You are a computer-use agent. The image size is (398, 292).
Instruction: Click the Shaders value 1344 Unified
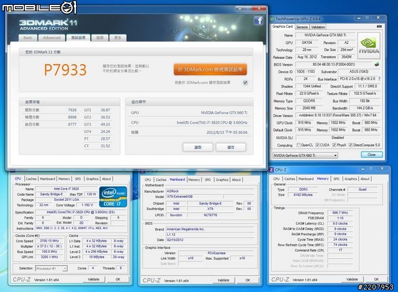click(312, 86)
